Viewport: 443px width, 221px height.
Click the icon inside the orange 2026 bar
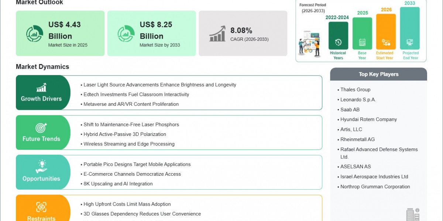coord(386,42)
